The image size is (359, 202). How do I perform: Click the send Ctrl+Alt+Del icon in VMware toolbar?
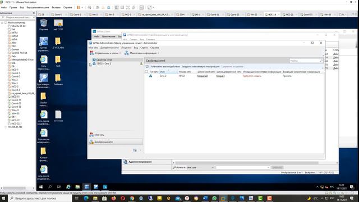89,7
